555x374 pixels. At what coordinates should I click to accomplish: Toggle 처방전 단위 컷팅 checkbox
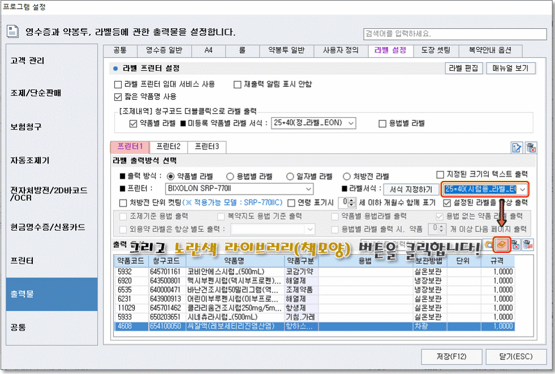[x=123, y=202]
